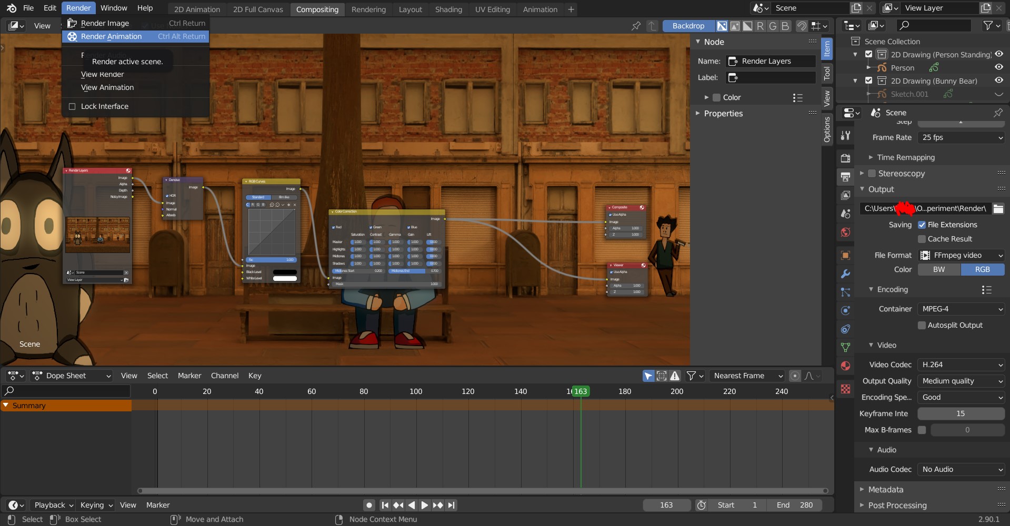Toggle Only Show Errors in Dope Sheet
Screen dimensions: 1010x526
coord(675,376)
